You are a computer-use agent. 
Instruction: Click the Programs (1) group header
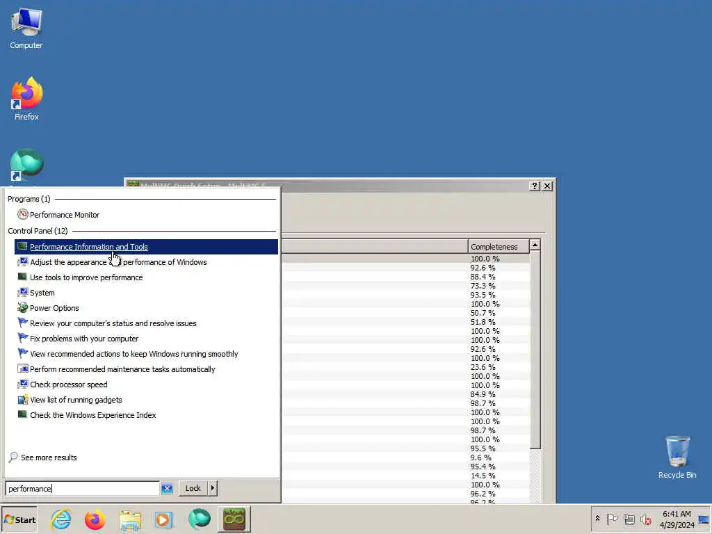click(29, 199)
